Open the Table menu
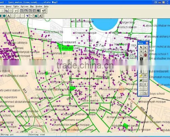 (16, 7)
